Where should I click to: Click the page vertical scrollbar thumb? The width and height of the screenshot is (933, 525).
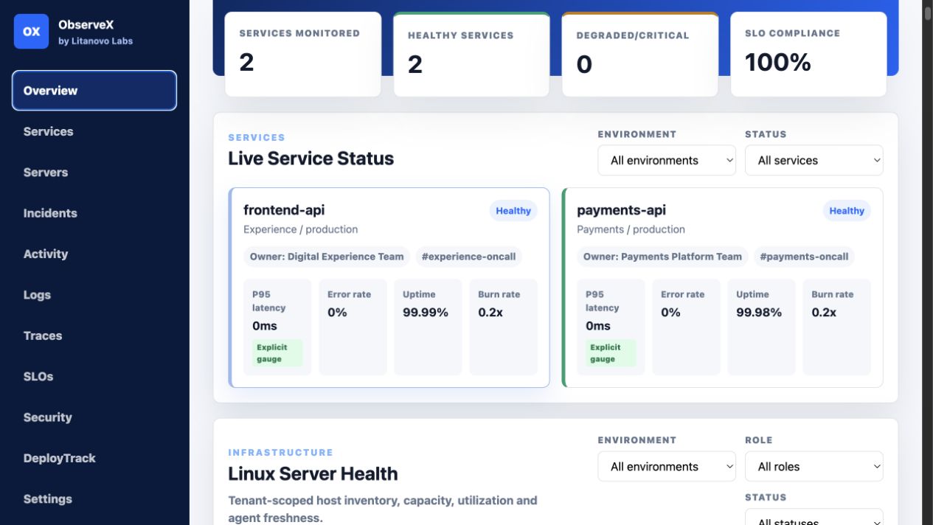pos(927,12)
